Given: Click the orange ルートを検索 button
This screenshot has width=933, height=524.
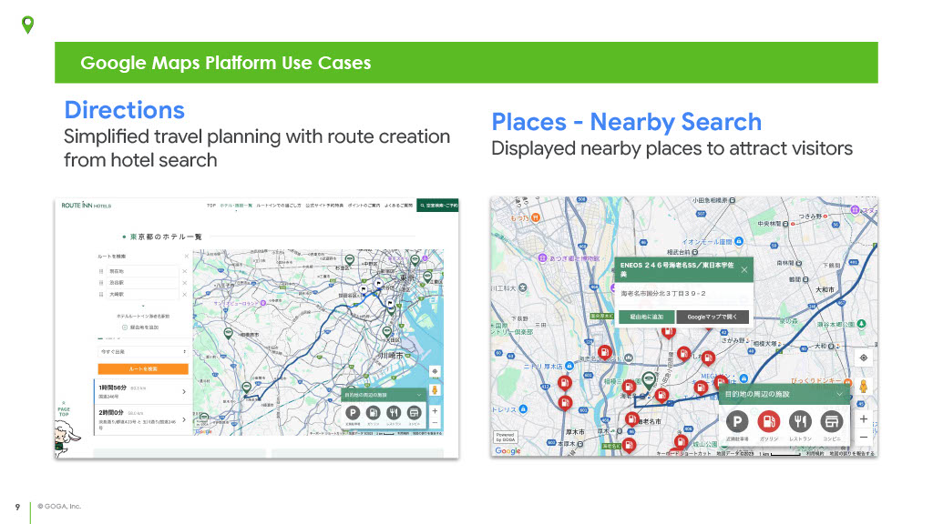Looking at the screenshot, I should coord(143,369).
